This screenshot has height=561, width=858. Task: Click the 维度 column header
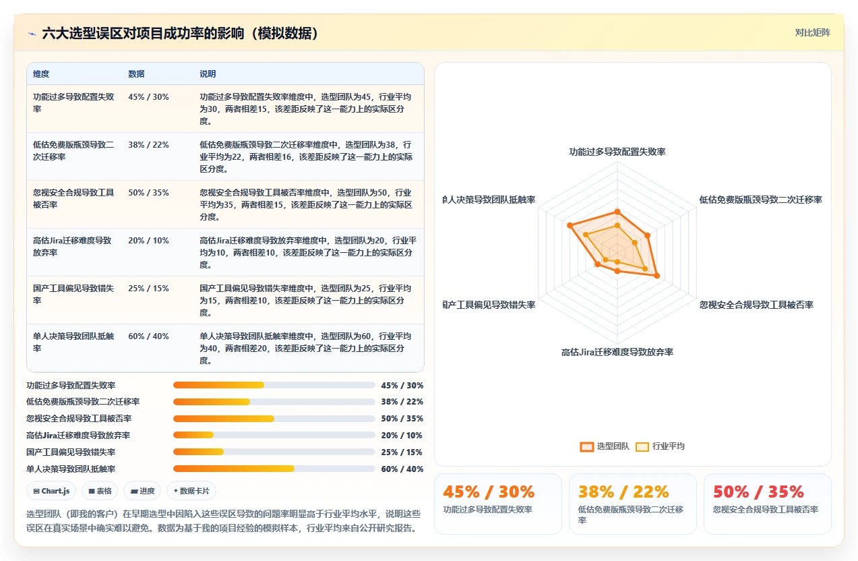[41, 74]
